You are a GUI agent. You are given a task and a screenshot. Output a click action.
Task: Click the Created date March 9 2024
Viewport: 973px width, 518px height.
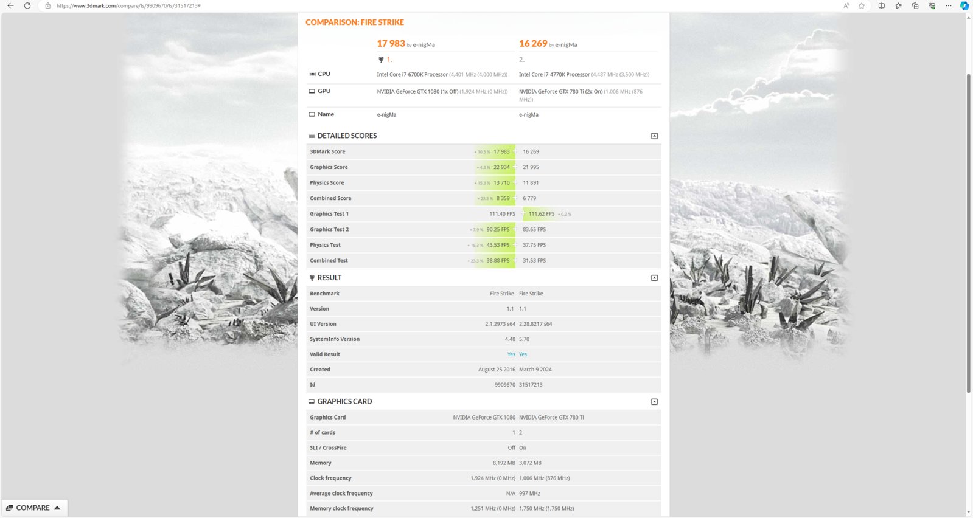[x=535, y=370]
